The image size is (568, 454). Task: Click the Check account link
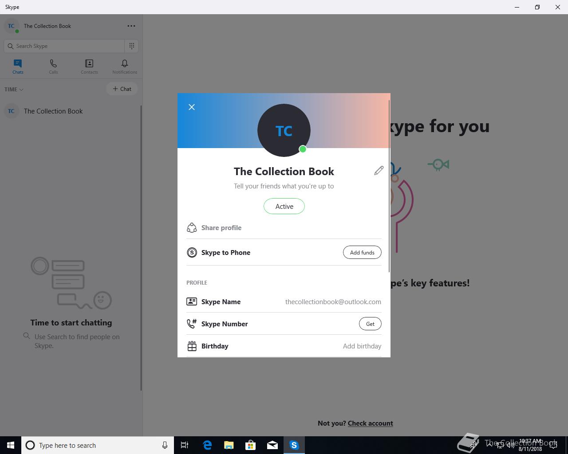click(x=370, y=423)
